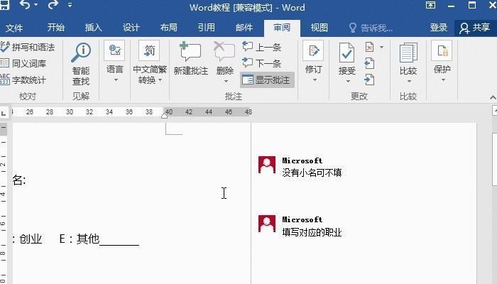
Task: Click 删除 comment icon
Action: click(x=225, y=52)
